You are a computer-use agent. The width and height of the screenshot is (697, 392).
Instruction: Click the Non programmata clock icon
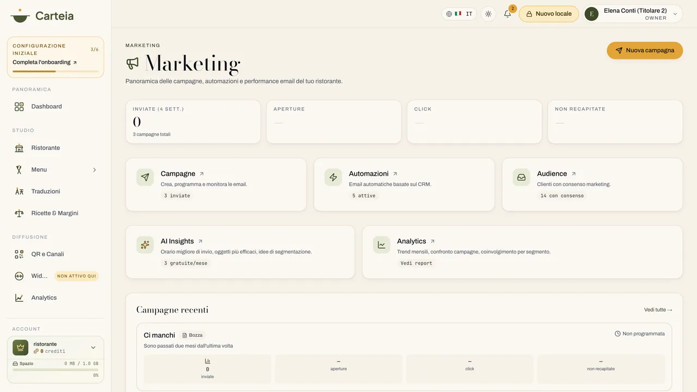point(617,334)
